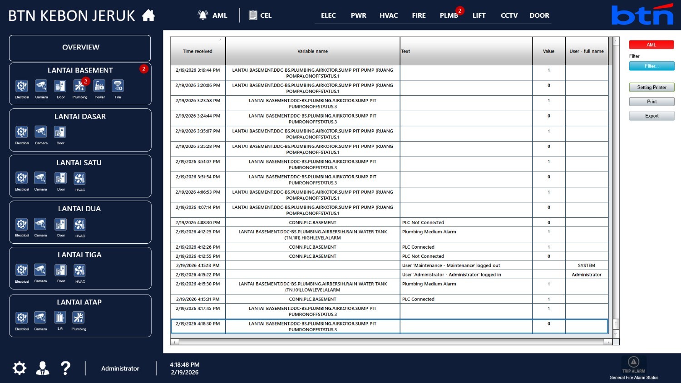Click vertical scrollbar down arrow
681x383 pixels.
pyautogui.click(x=616, y=334)
